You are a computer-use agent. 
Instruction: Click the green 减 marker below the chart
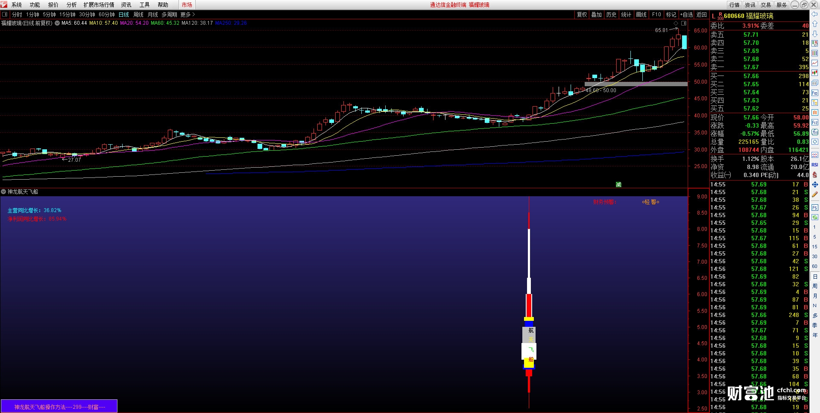[618, 184]
